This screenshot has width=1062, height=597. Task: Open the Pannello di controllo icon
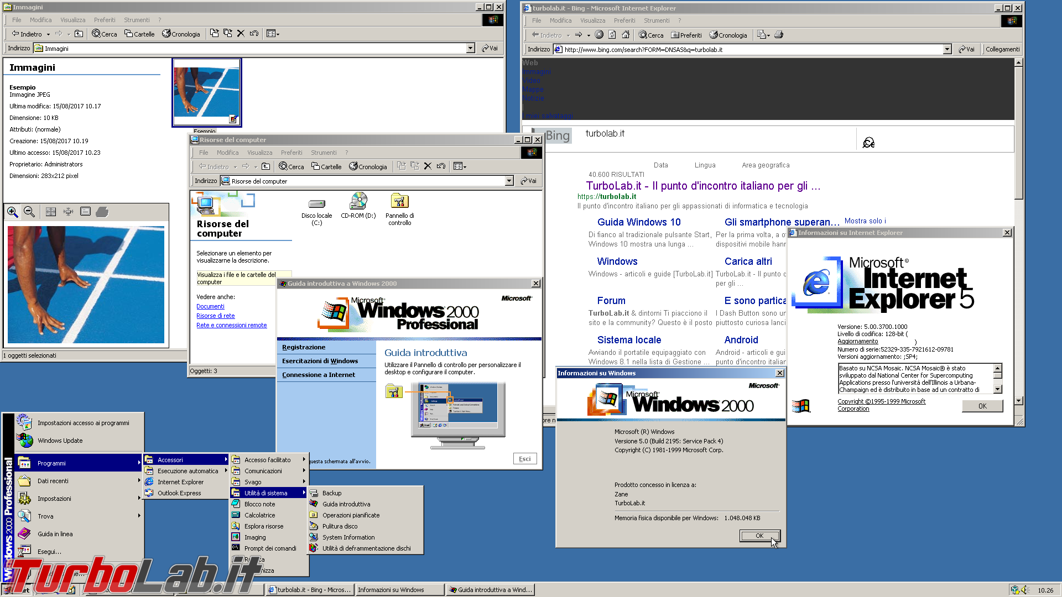tap(399, 210)
